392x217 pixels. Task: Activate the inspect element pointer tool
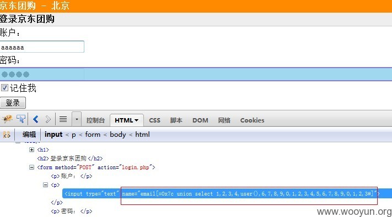point(21,119)
